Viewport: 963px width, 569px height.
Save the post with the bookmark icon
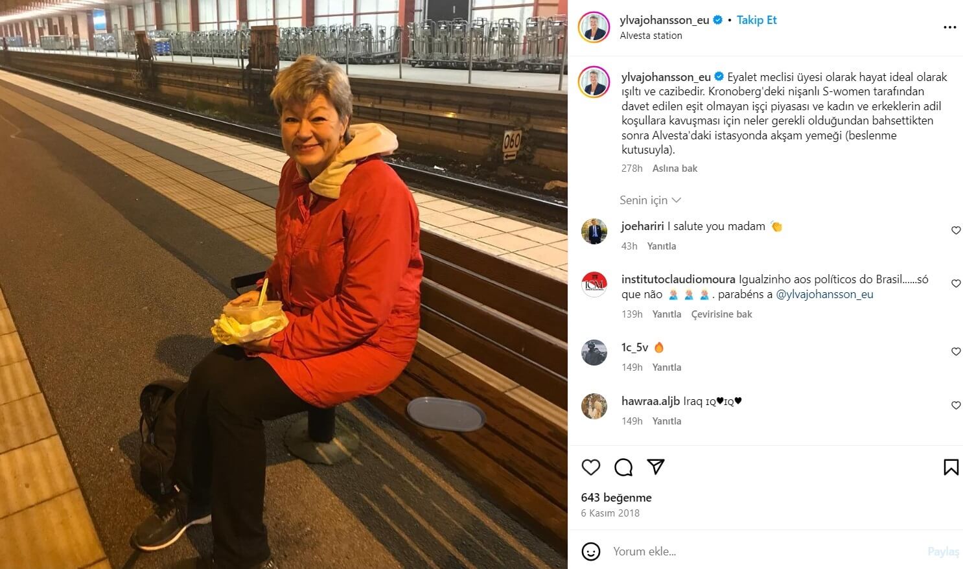coord(951,467)
